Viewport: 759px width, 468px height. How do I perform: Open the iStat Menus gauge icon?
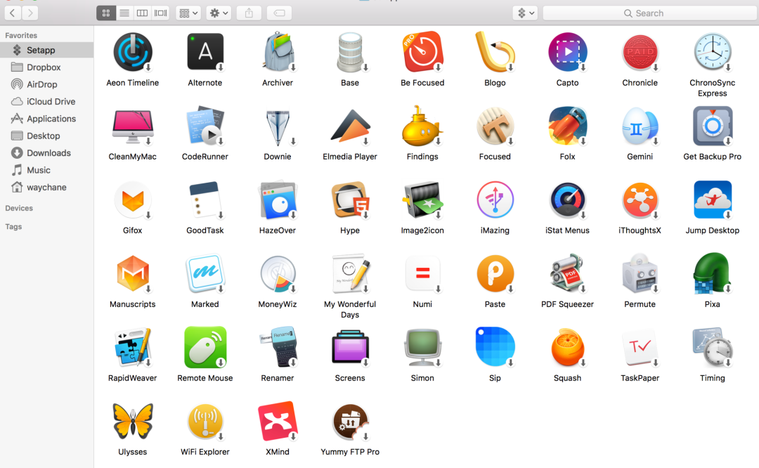tap(567, 200)
